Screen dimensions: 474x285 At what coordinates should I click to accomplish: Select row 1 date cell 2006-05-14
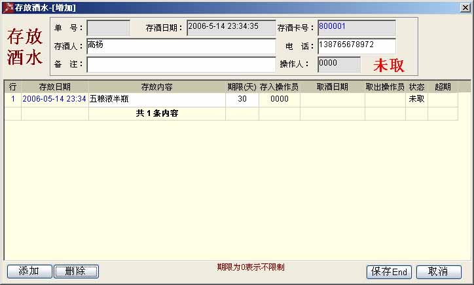[55, 100]
